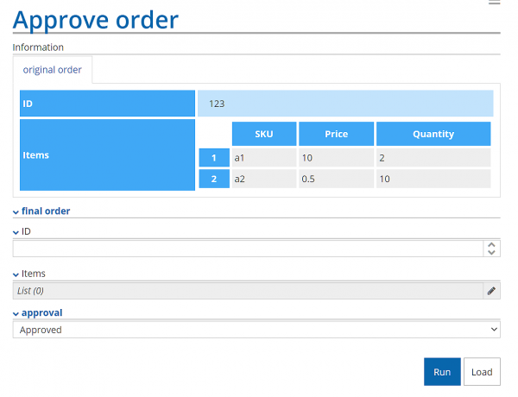Select row 1 number cell
This screenshot has height=397, width=518.
(x=213, y=158)
